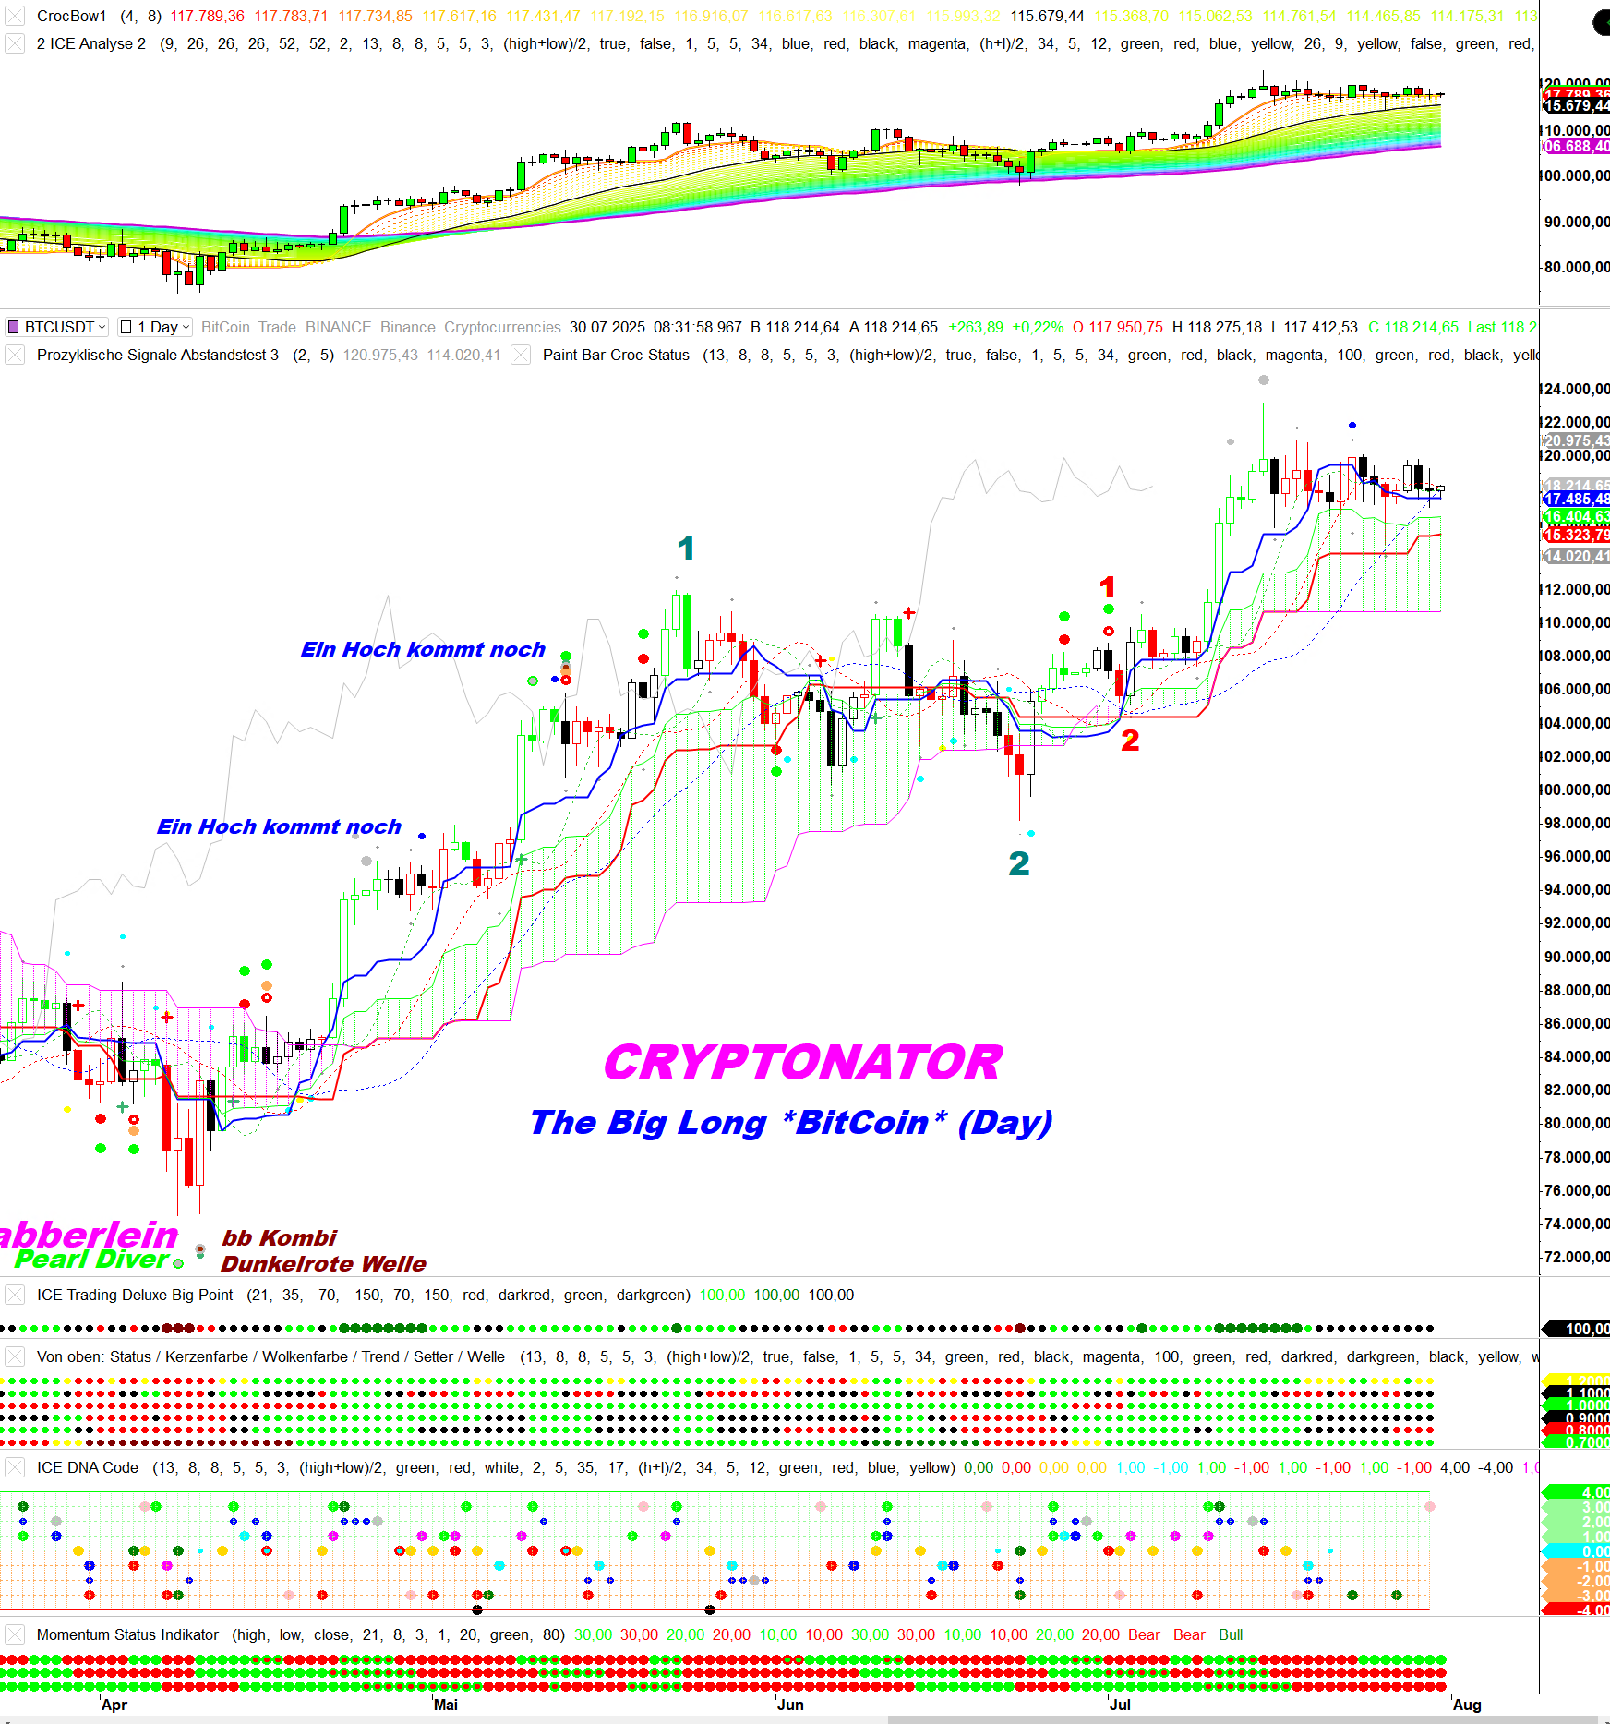
Task: Click the horizontal scrollbar at bottom
Action: 1246,1719
